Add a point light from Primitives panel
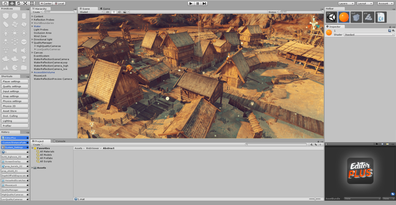The height and width of the screenshot is (205, 396). (5, 33)
